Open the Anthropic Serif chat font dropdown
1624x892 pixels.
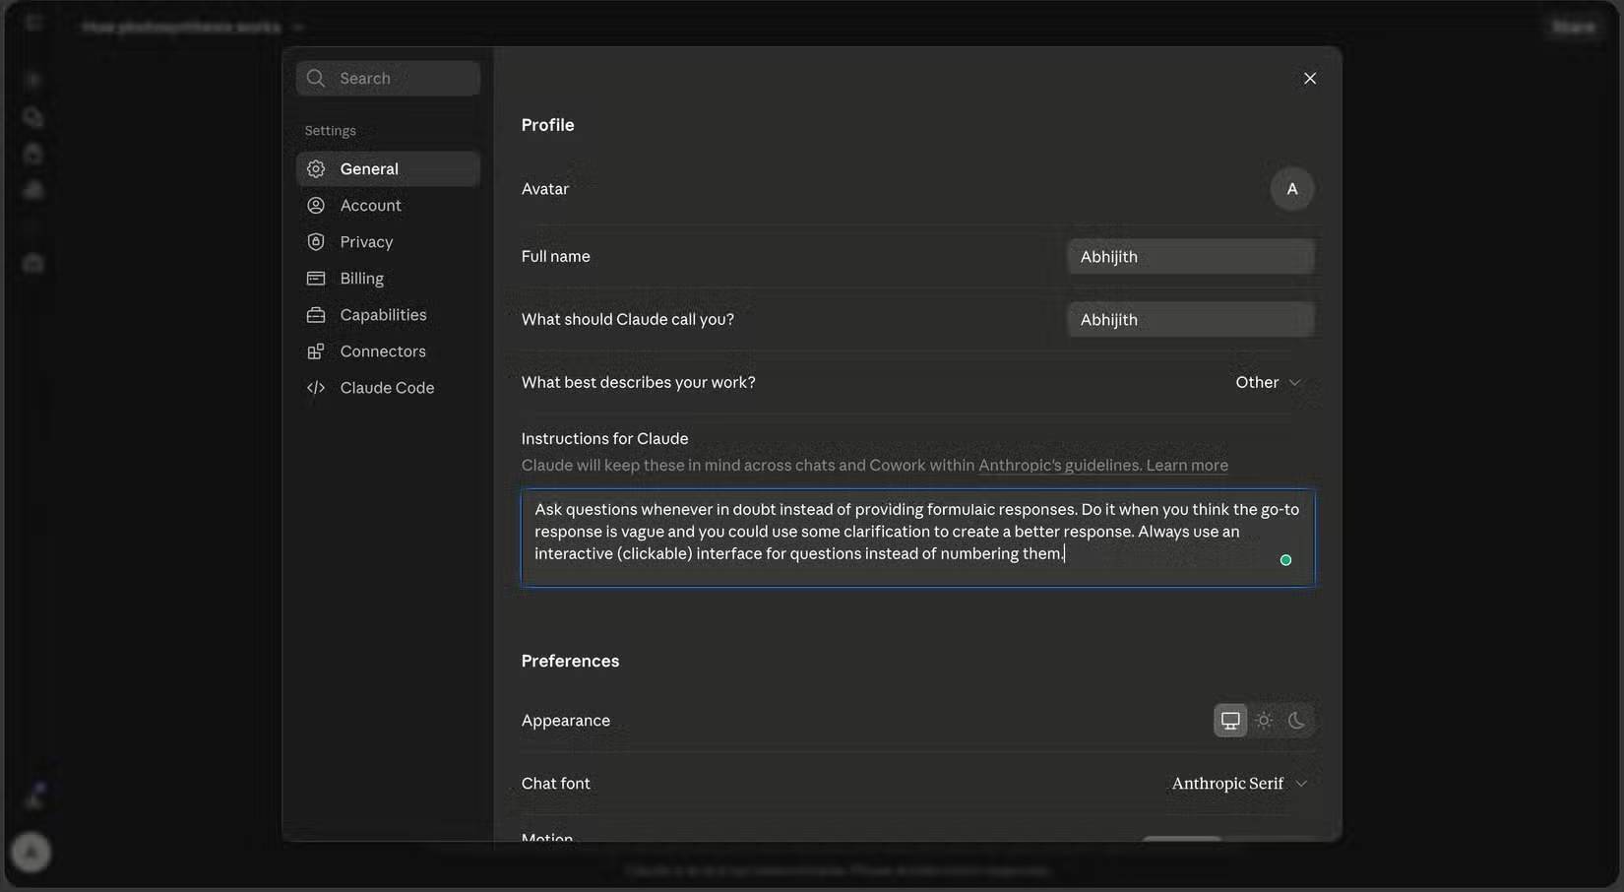pos(1239,784)
